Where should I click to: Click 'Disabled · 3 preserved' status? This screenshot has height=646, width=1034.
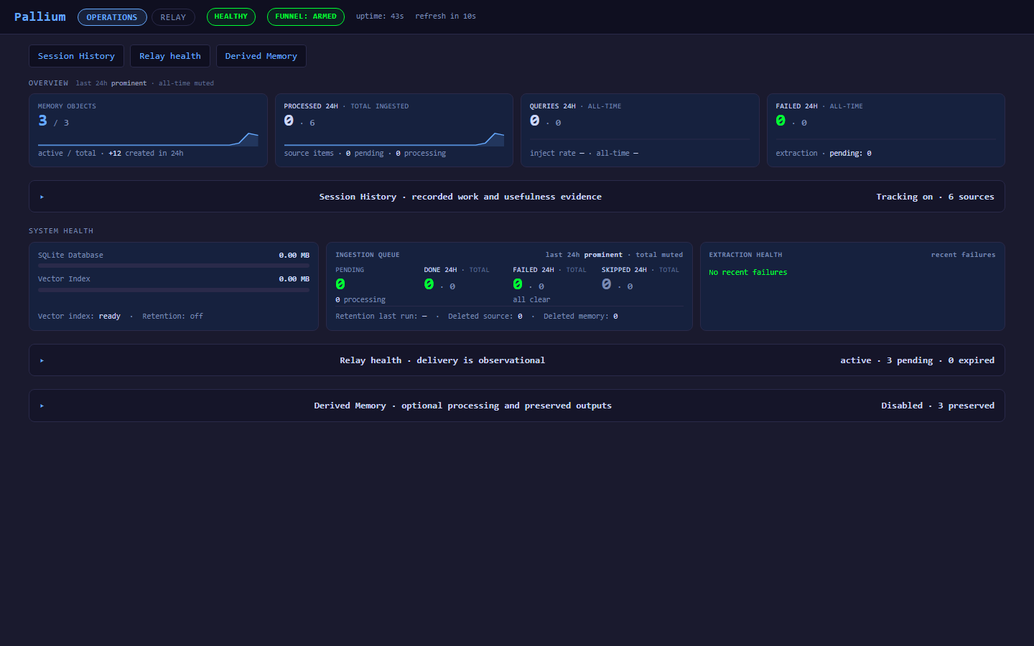point(938,406)
